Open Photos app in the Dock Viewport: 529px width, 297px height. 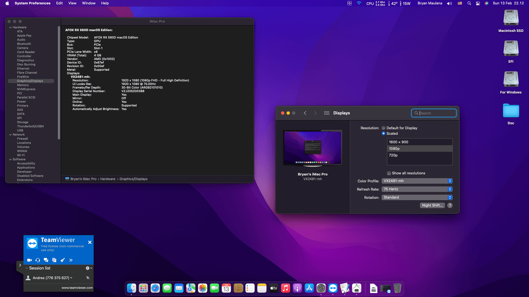point(203,288)
